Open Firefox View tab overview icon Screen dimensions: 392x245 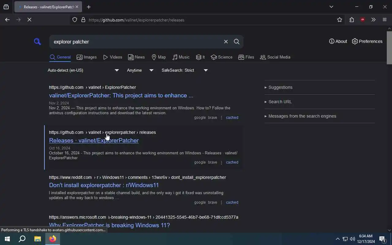coord(6,7)
